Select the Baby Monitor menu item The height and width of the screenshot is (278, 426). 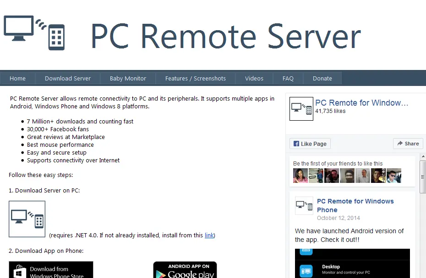point(128,78)
